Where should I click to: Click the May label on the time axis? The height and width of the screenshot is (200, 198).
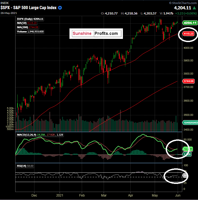(155, 195)
